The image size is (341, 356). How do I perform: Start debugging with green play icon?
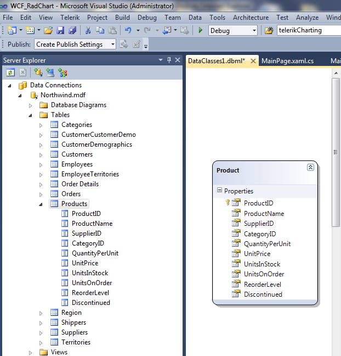[200, 30]
